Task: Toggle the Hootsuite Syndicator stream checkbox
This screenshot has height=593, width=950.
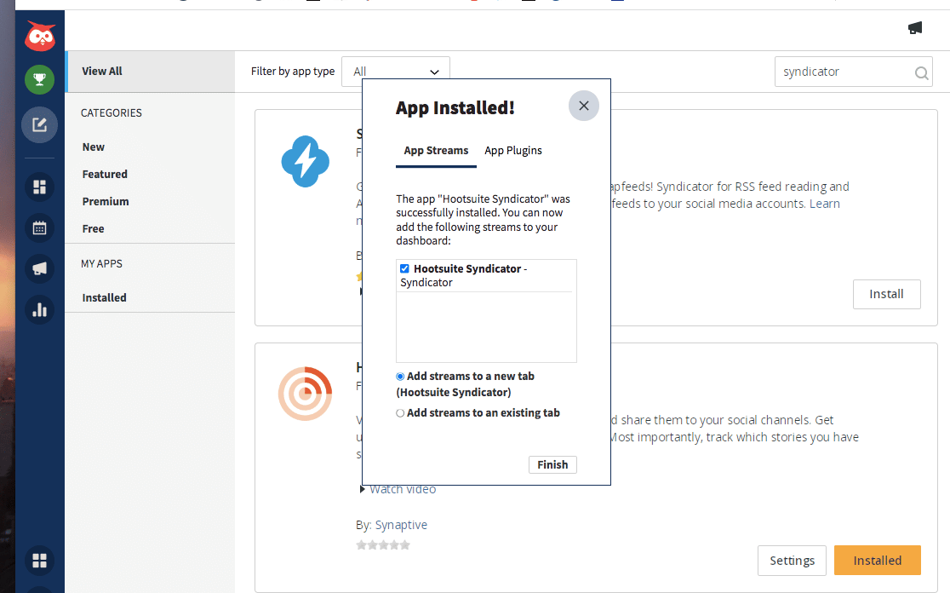Action: (404, 268)
